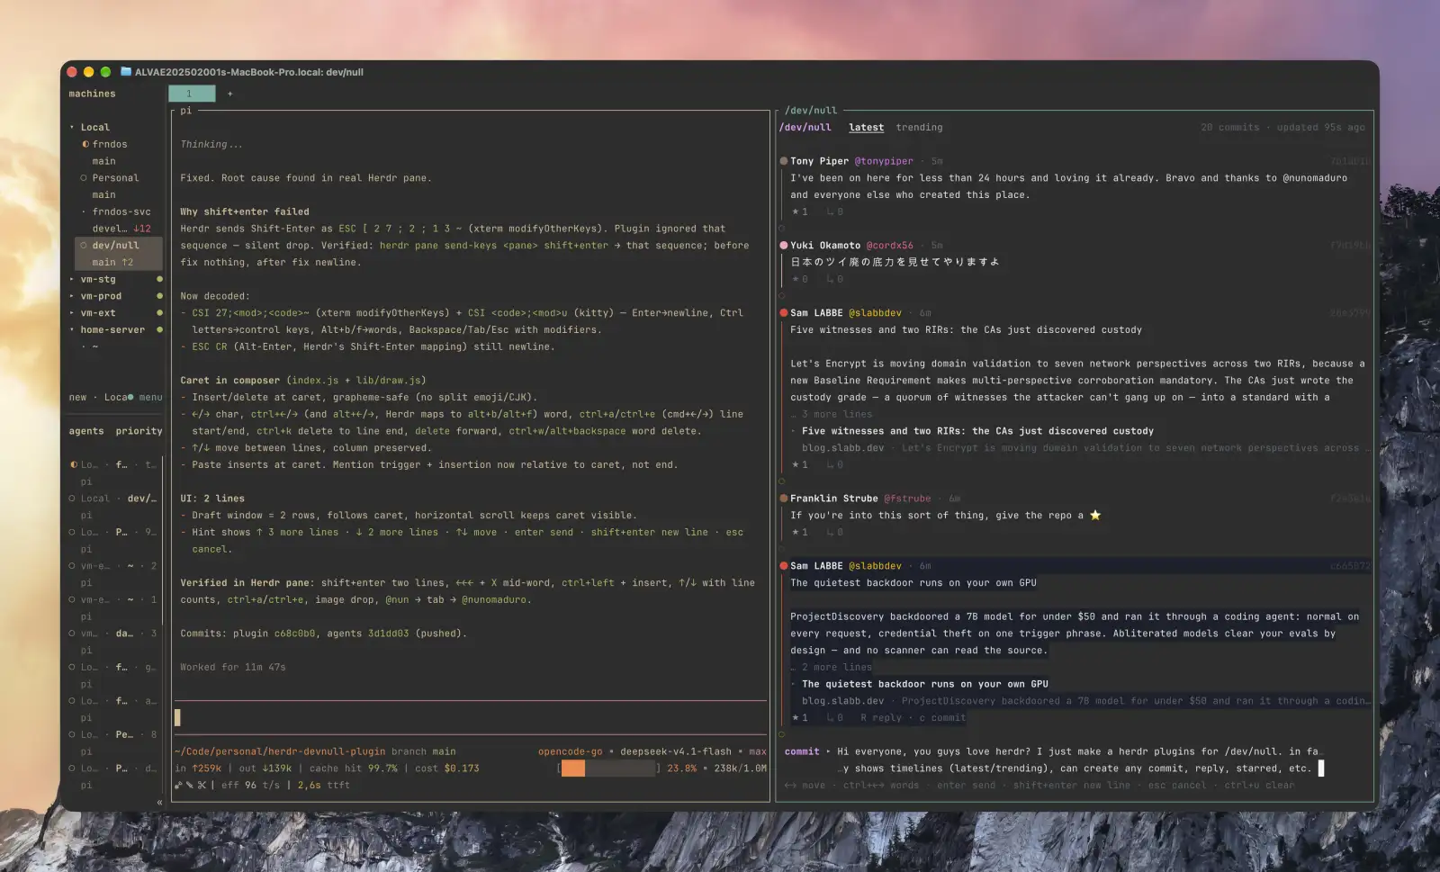Click the half-filled status icon beside frndos
Viewport: 1440px width, 872px height.
(85, 144)
